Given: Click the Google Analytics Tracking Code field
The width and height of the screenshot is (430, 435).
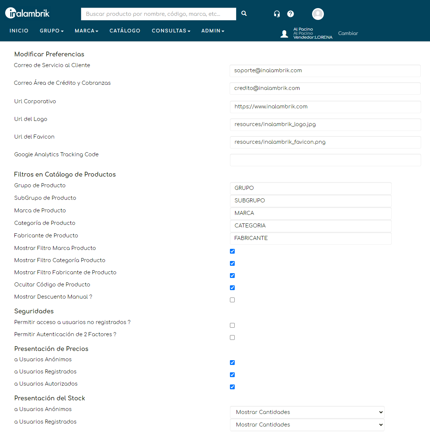Looking at the screenshot, I should point(325,160).
